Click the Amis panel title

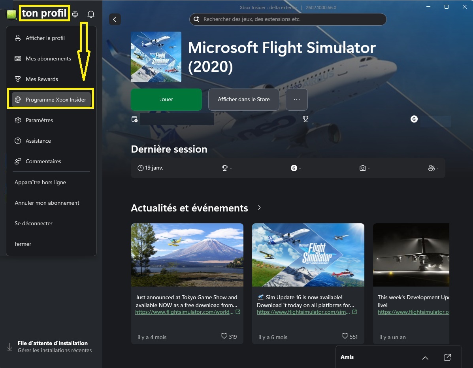(x=347, y=357)
